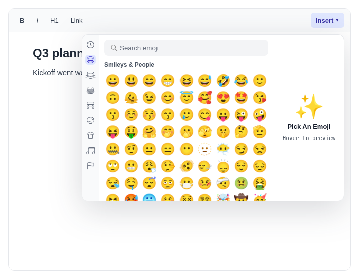Select the travel bus category icon
The width and height of the screenshot is (359, 279).
(x=91, y=105)
